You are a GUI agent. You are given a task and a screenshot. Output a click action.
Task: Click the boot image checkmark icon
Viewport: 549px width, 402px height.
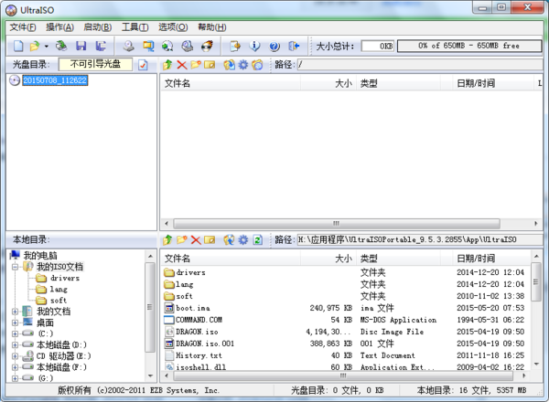click(143, 65)
